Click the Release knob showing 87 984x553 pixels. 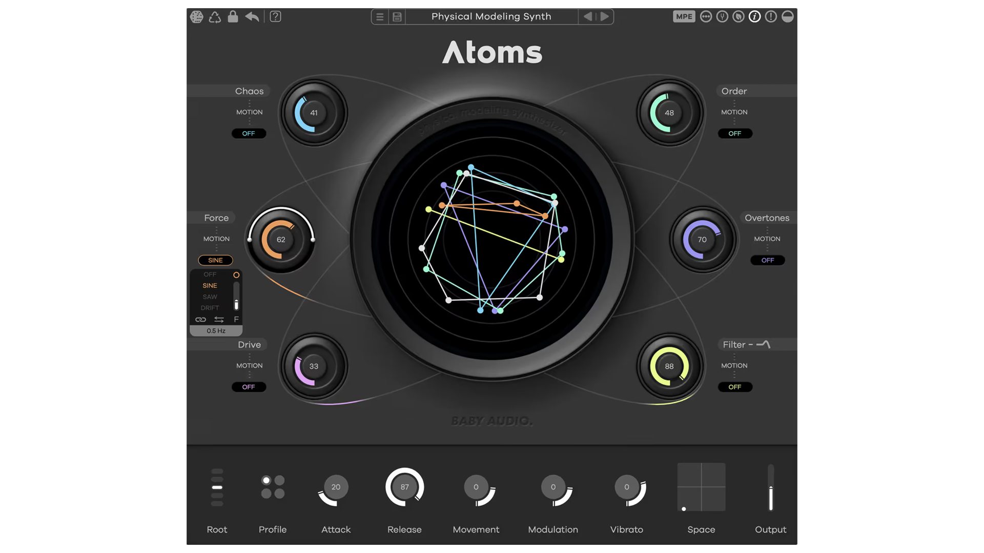(x=405, y=487)
